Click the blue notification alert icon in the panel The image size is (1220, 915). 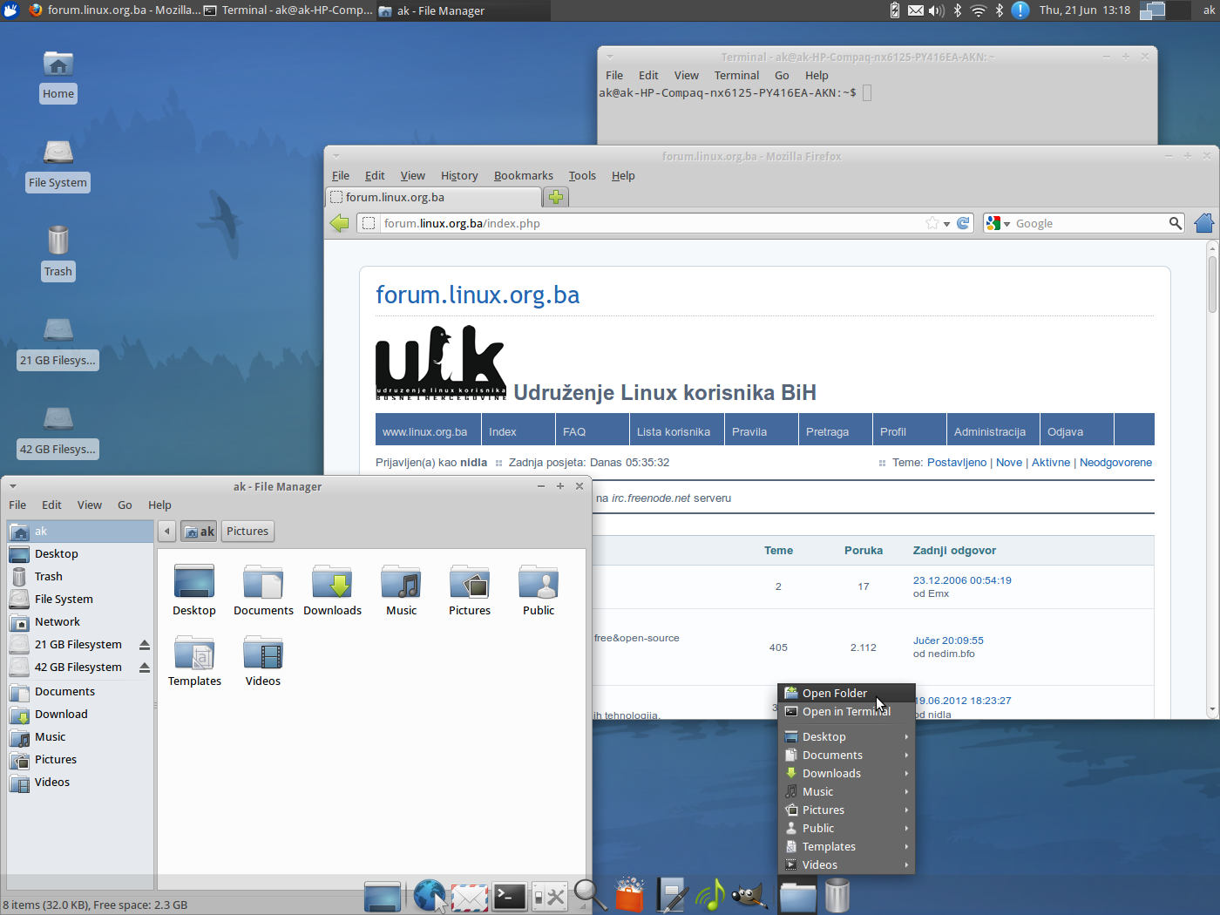1020,10
